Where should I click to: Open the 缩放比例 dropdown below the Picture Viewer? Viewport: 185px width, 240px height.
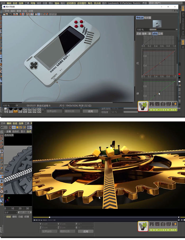[72, 111]
